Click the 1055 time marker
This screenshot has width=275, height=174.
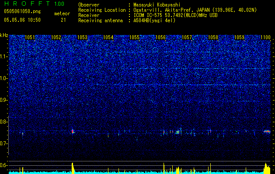click(135, 37)
